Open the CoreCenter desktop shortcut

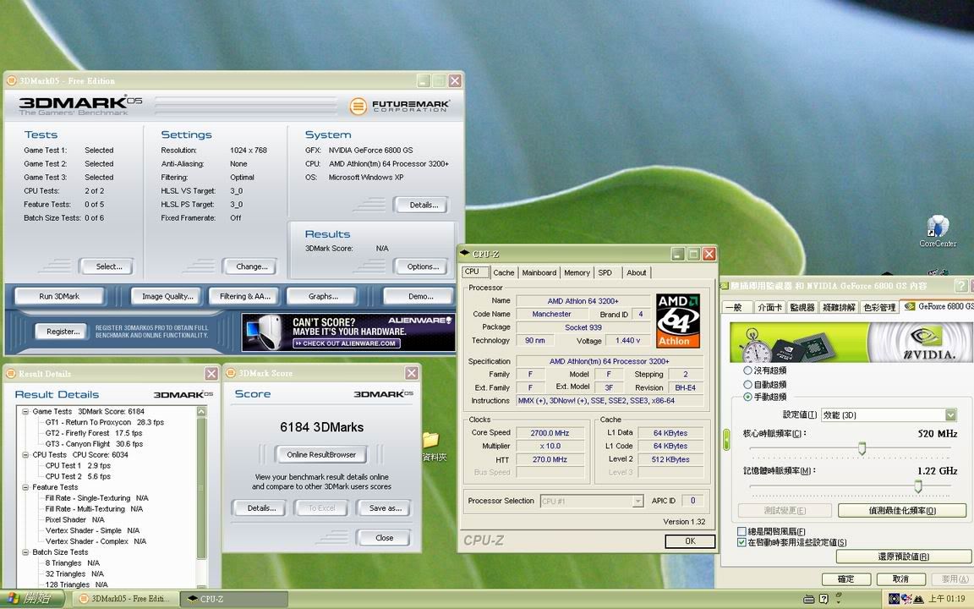[937, 228]
